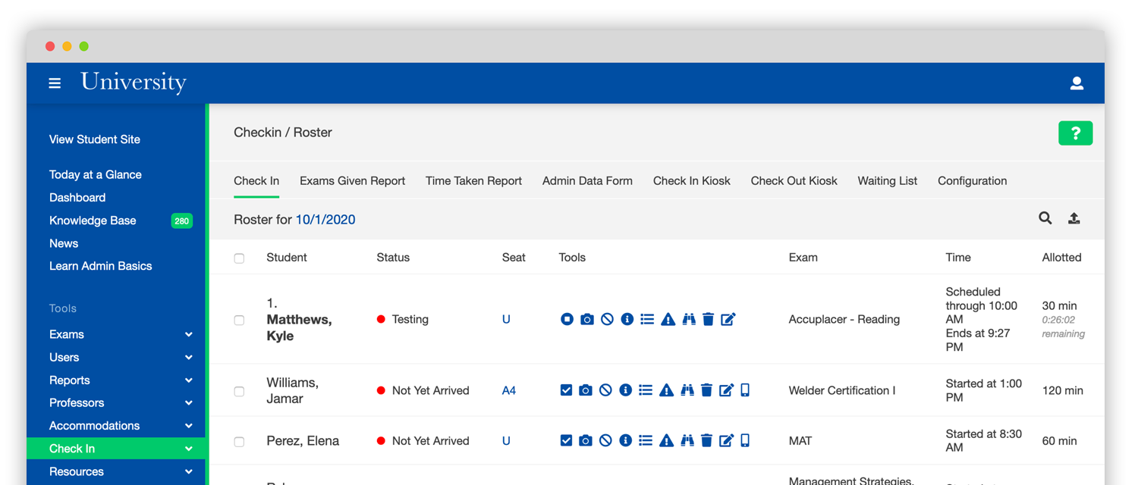Image resolution: width=1138 pixels, height=485 pixels.
Task: Click trash icon in Perez, Elena row
Action: click(x=706, y=441)
